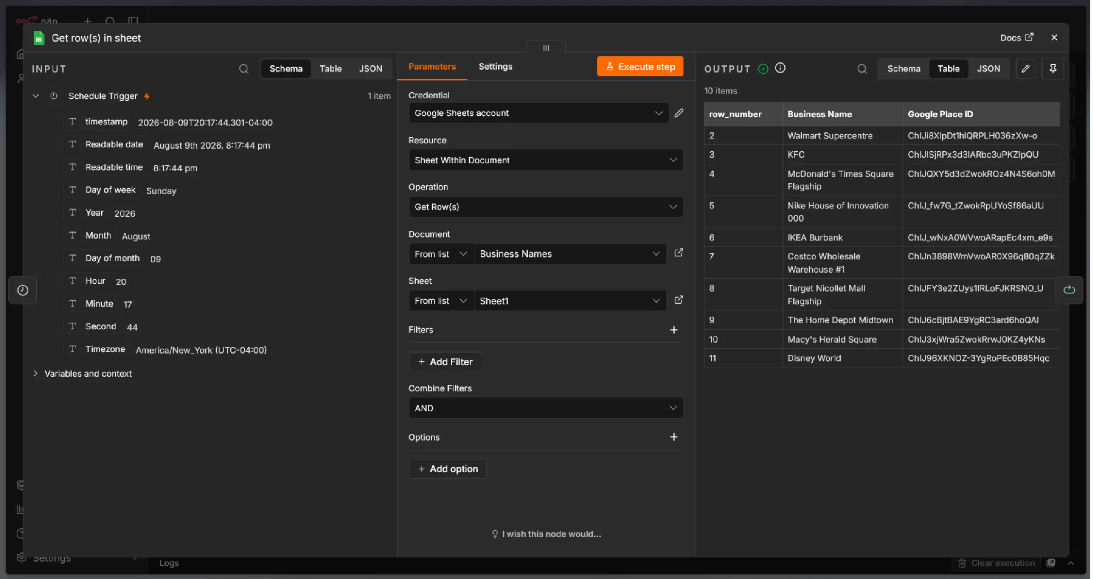
Task: Search the output panel data
Action: click(x=862, y=69)
